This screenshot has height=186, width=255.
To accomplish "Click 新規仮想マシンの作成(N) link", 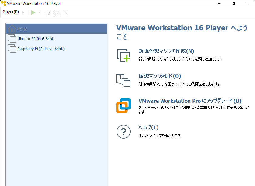I will tap(166, 51).
